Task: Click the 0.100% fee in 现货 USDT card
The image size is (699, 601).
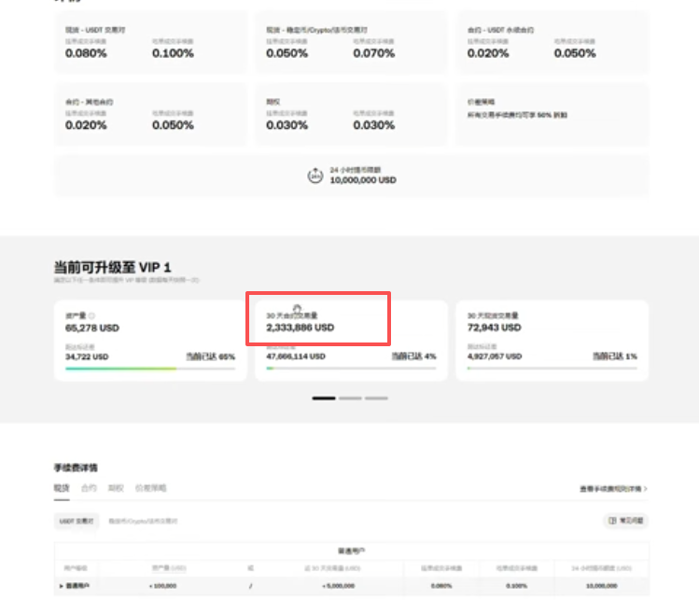Action: [173, 53]
